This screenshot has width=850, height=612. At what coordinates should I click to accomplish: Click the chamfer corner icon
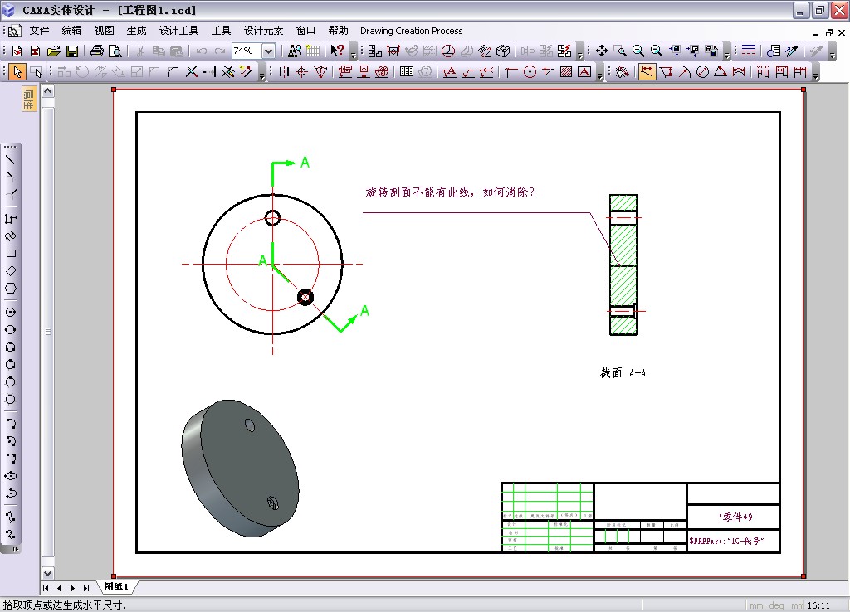point(173,72)
